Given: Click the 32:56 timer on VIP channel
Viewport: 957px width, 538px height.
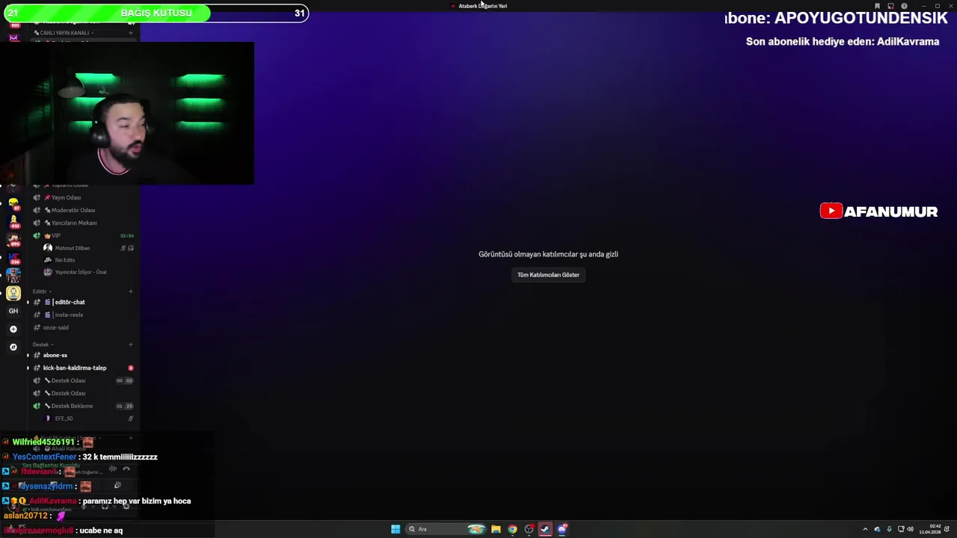Looking at the screenshot, I should [127, 235].
